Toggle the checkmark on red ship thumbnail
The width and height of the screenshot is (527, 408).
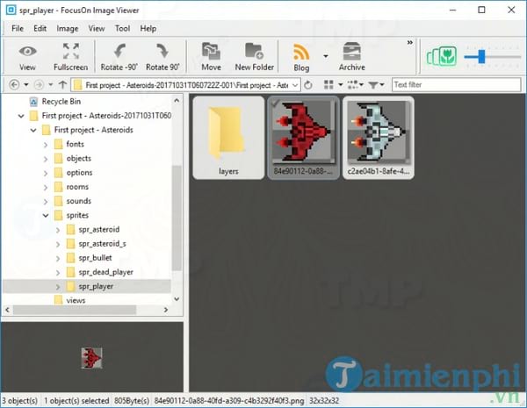pyautogui.click(x=275, y=104)
